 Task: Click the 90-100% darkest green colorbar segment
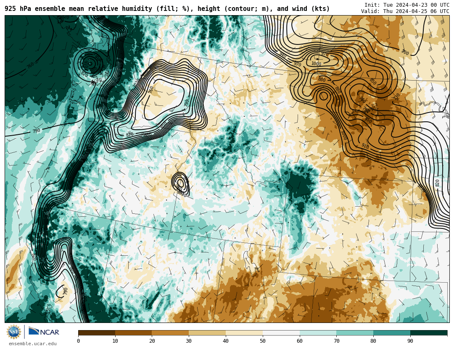(x=429, y=333)
